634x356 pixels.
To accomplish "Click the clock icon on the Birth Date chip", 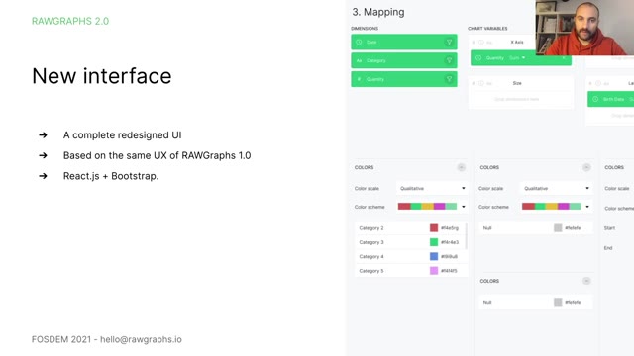I will pos(595,99).
